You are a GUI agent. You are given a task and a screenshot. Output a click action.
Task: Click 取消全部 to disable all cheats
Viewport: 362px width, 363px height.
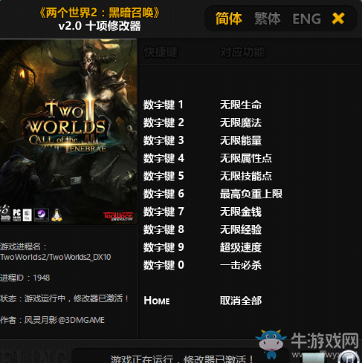[x=241, y=301]
